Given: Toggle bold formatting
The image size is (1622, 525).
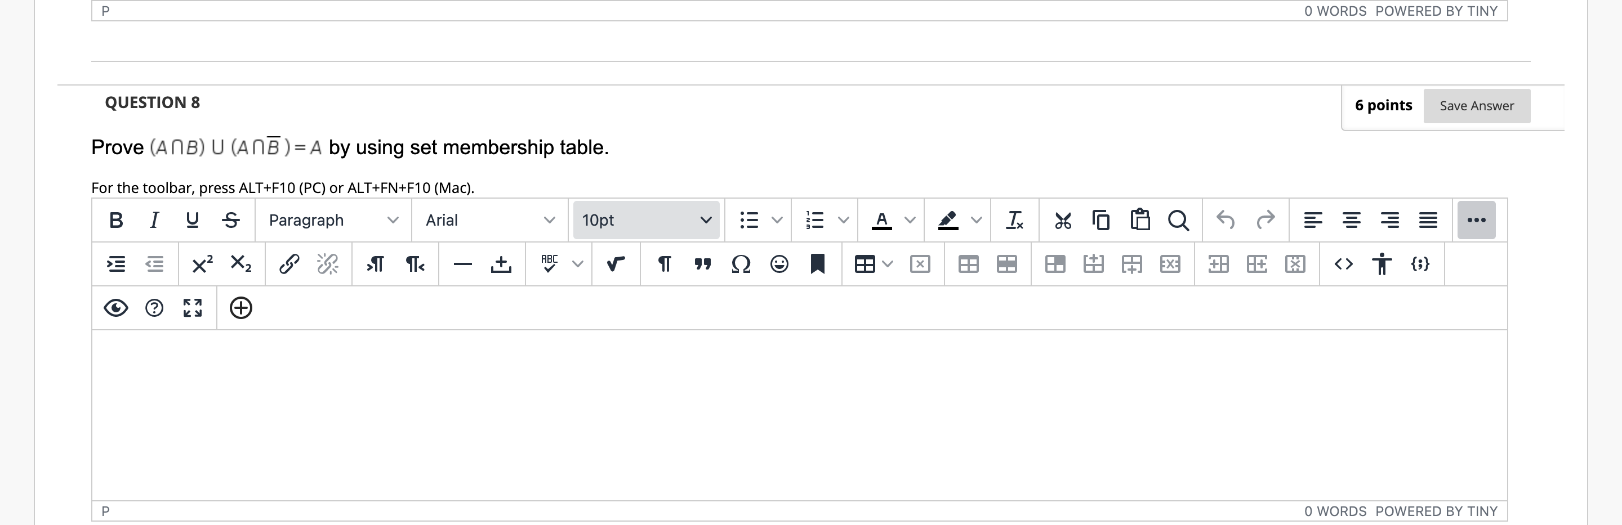Looking at the screenshot, I should tap(116, 220).
